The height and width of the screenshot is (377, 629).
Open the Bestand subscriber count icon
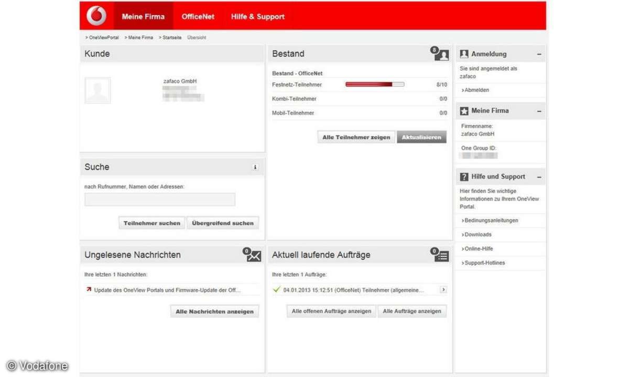pyautogui.click(x=440, y=54)
